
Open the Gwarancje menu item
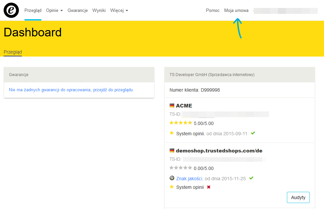point(78,11)
